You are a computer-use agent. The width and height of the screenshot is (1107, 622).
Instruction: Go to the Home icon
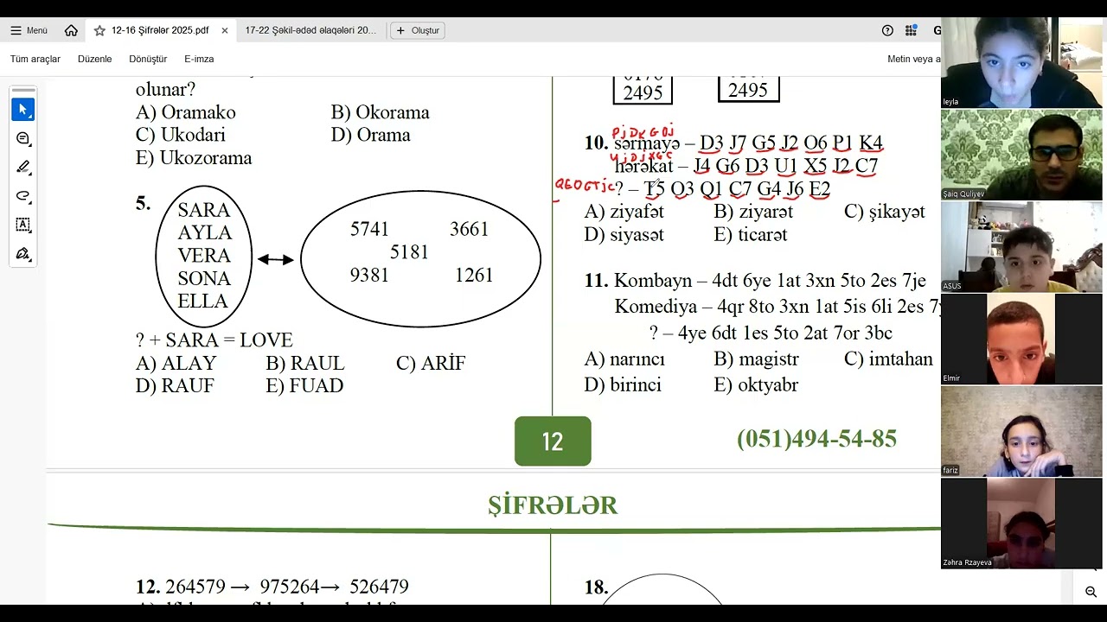71,30
